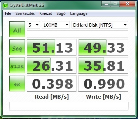Click the comment box at window bottom
The width and height of the screenshot is (138, 119).
coord(69,106)
